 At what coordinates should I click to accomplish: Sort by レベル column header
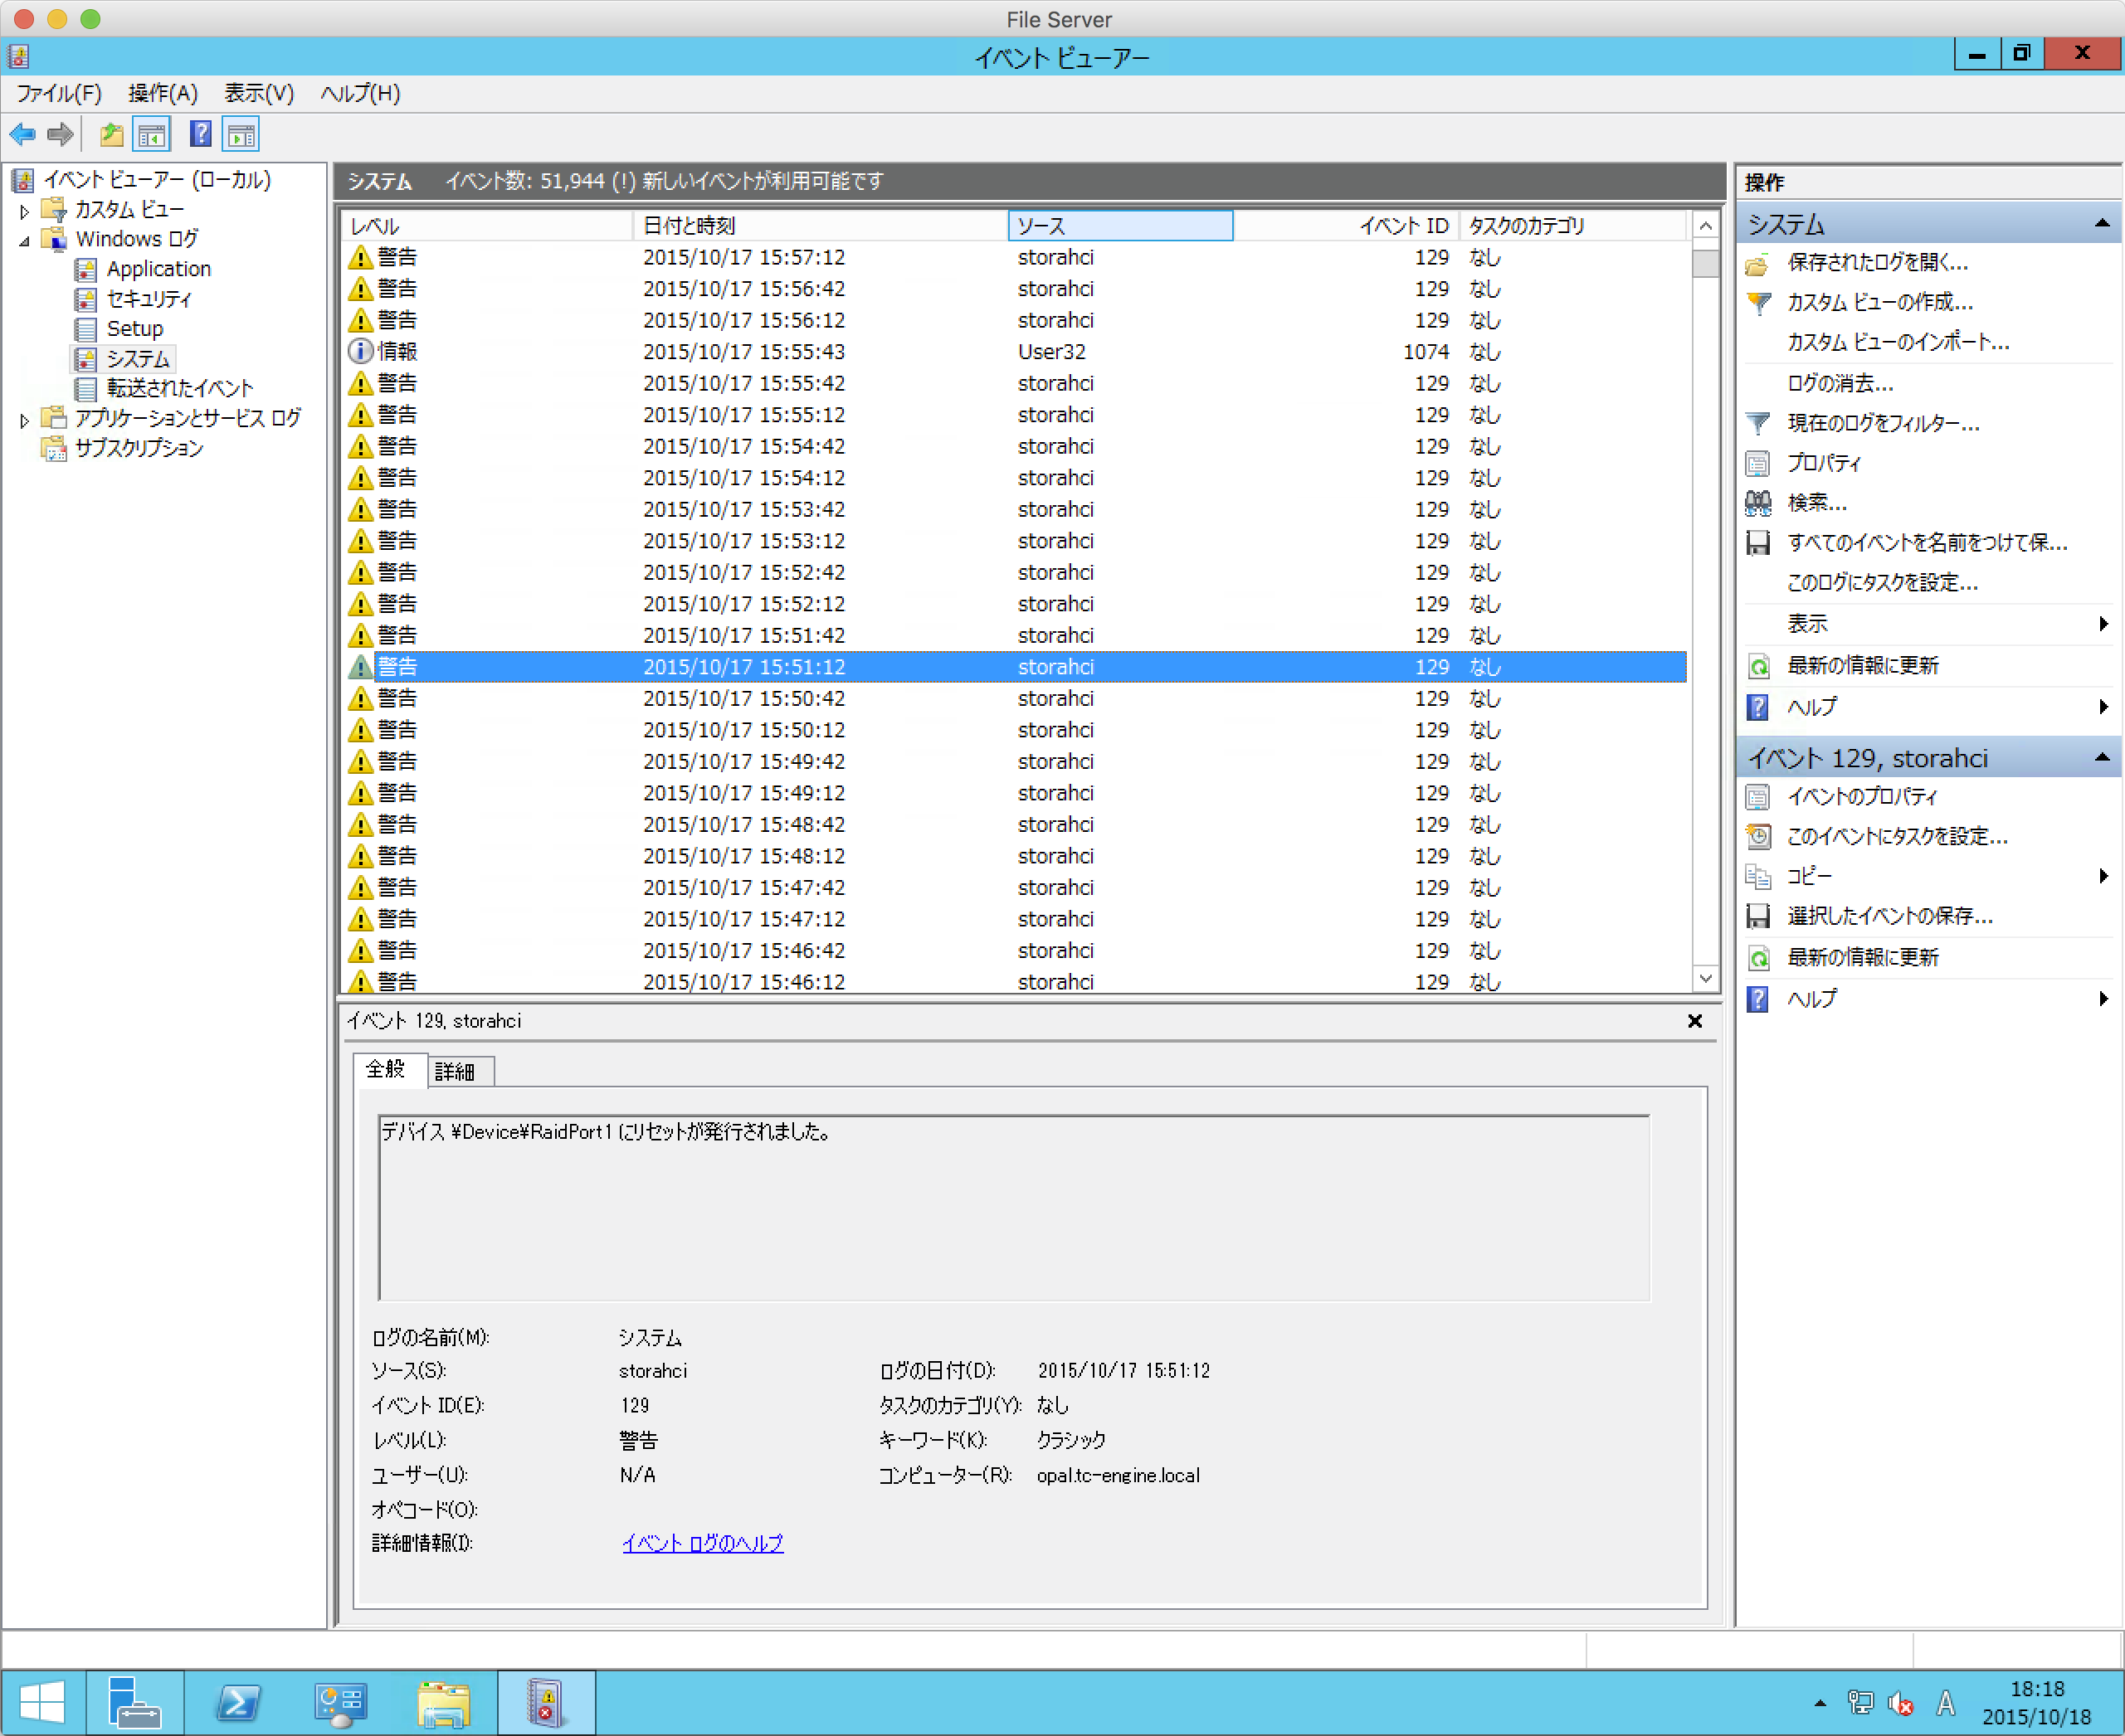pos(487,226)
